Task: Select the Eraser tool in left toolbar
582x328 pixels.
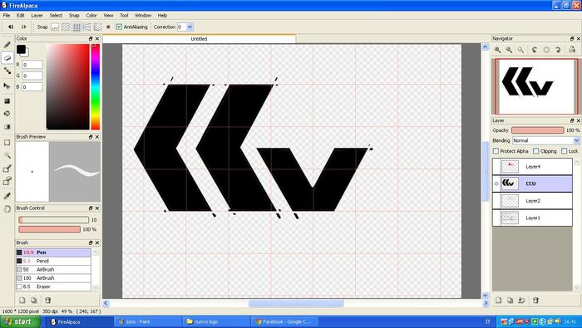Action: [7, 57]
